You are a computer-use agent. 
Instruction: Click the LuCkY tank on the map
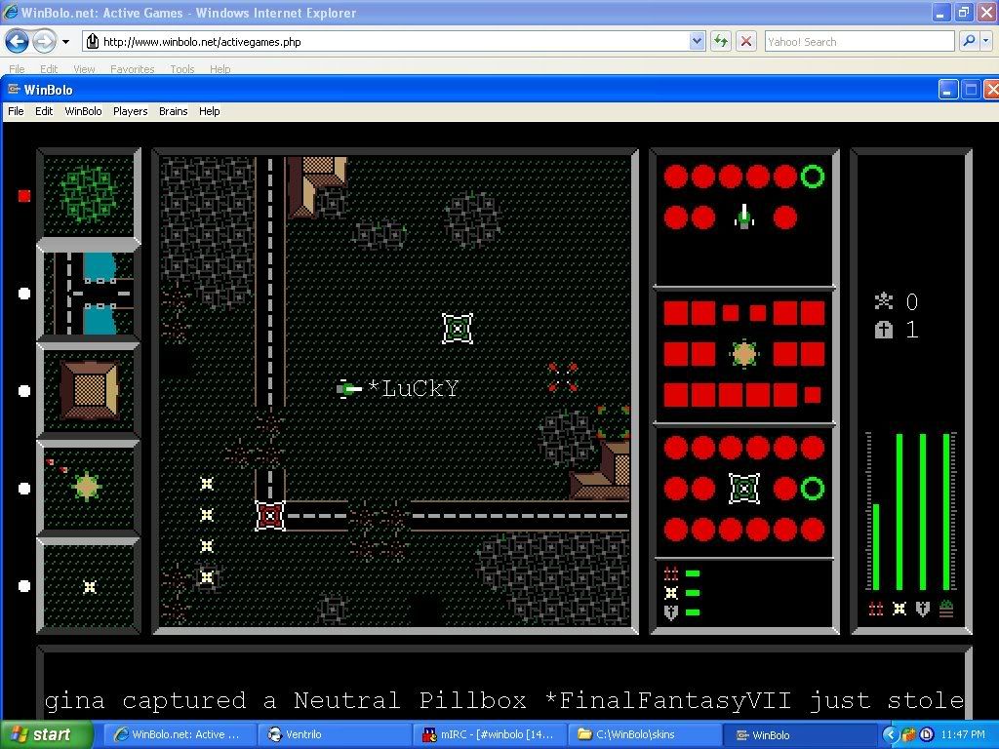tap(346, 389)
